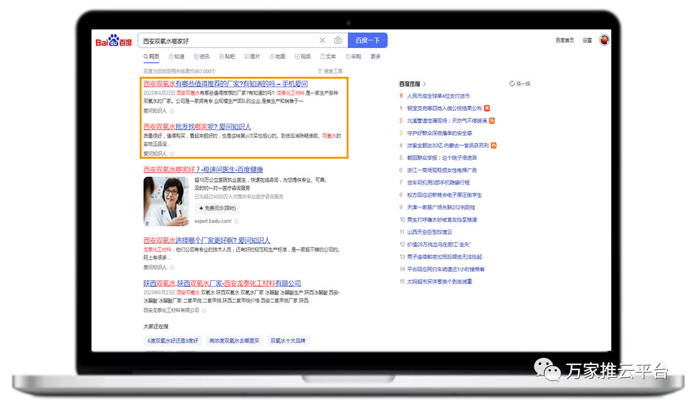Select related search 双氧水十大品牌
This screenshot has height=402, width=692.
(288, 341)
